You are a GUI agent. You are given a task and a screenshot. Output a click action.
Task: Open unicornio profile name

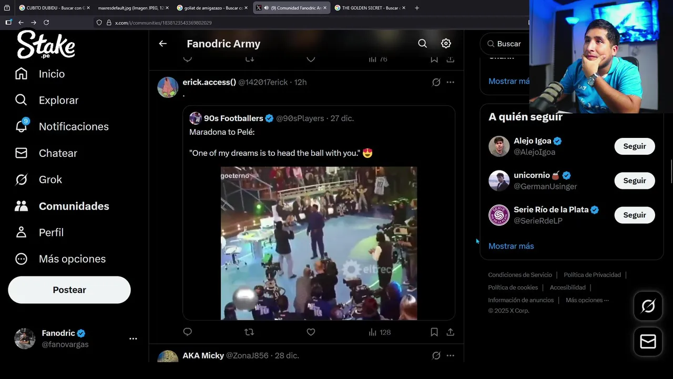click(532, 175)
